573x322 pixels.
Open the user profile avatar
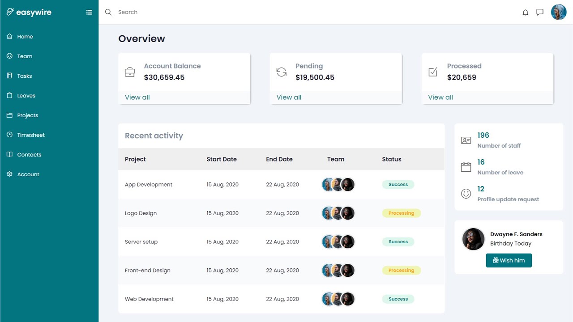pyautogui.click(x=559, y=12)
